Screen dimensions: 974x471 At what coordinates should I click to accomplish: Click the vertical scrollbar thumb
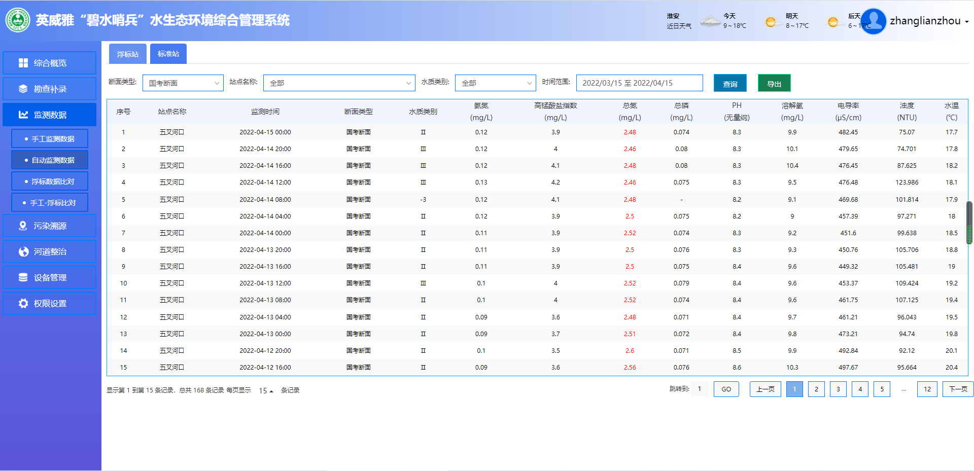pos(969,223)
